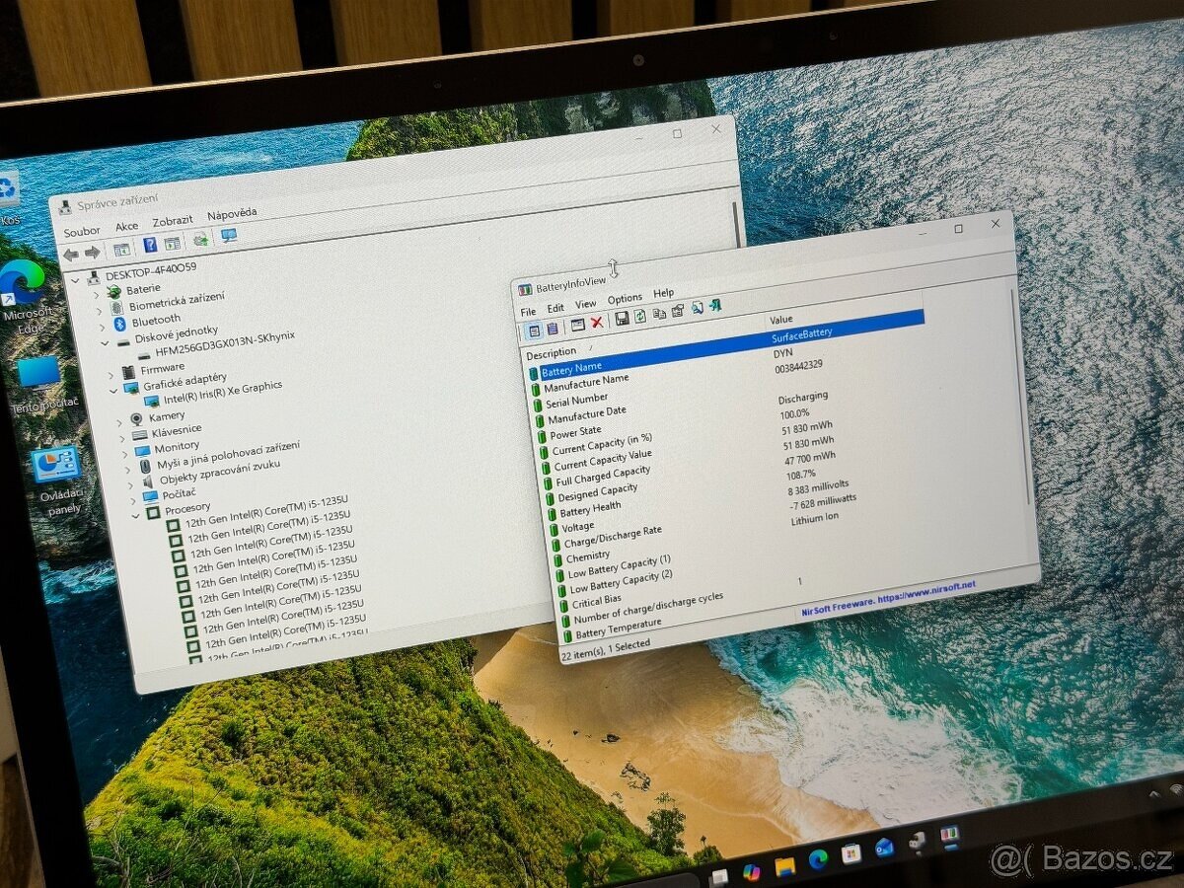1184x888 pixels.
Task: Click the Description column header
Action: pos(552,352)
